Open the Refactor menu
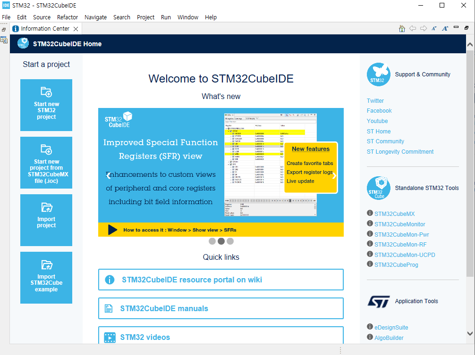The height and width of the screenshot is (355, 475). coord(67,17)
